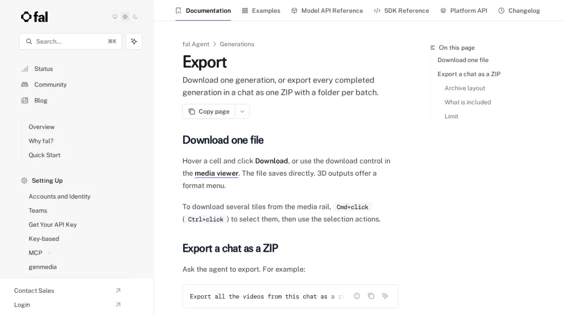Copy the export code snippet

(x=371, y=296)
